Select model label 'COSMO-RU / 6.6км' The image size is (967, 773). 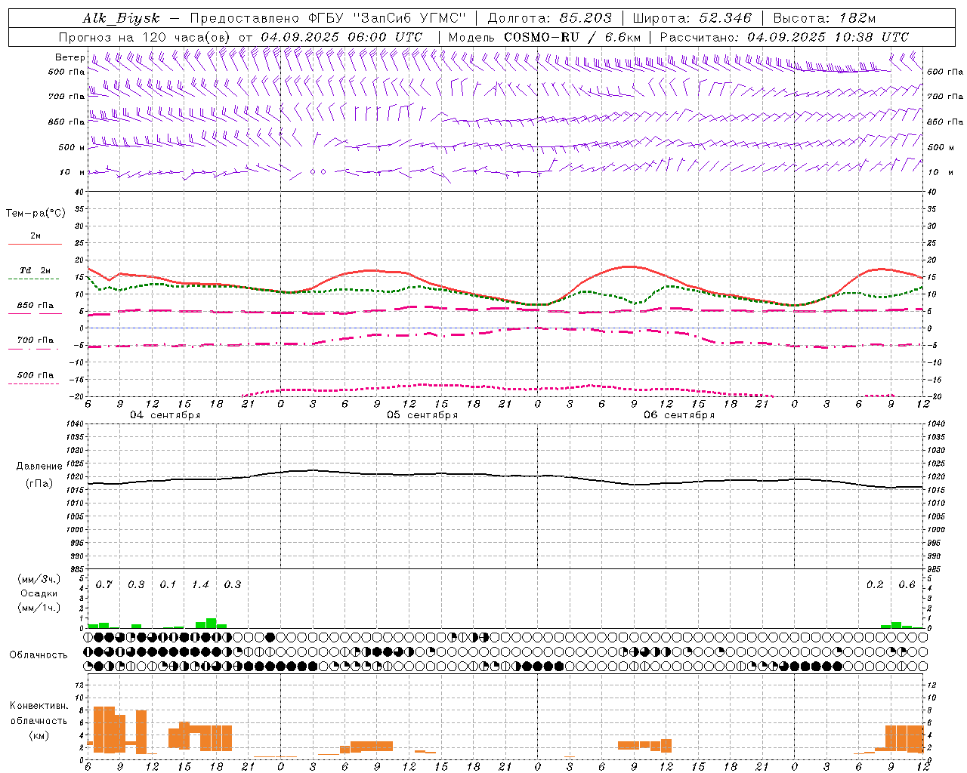tap(573, 37)
